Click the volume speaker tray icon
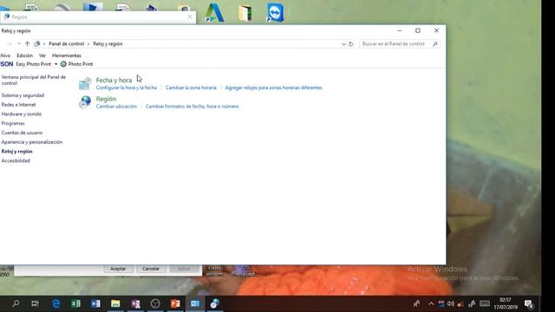 [x=451, y=303]
